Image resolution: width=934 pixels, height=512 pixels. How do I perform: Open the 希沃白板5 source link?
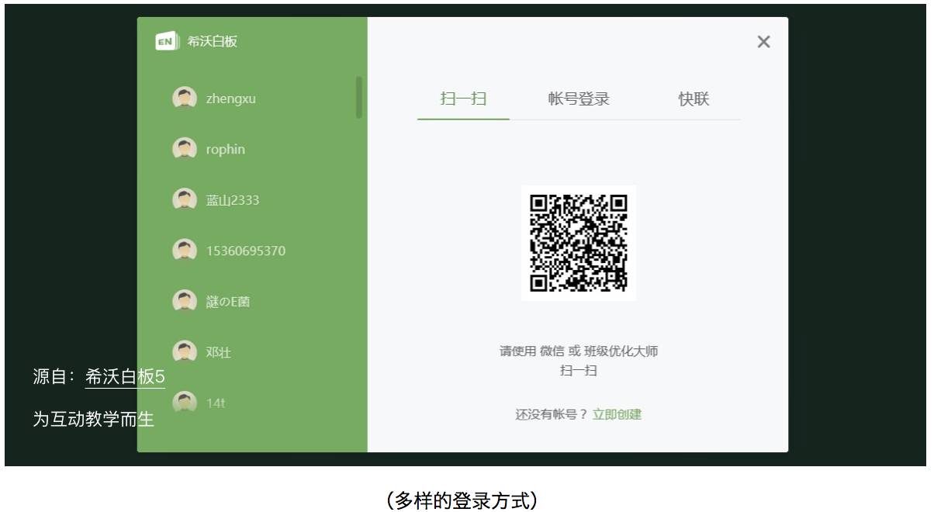(x=125, y=377)
